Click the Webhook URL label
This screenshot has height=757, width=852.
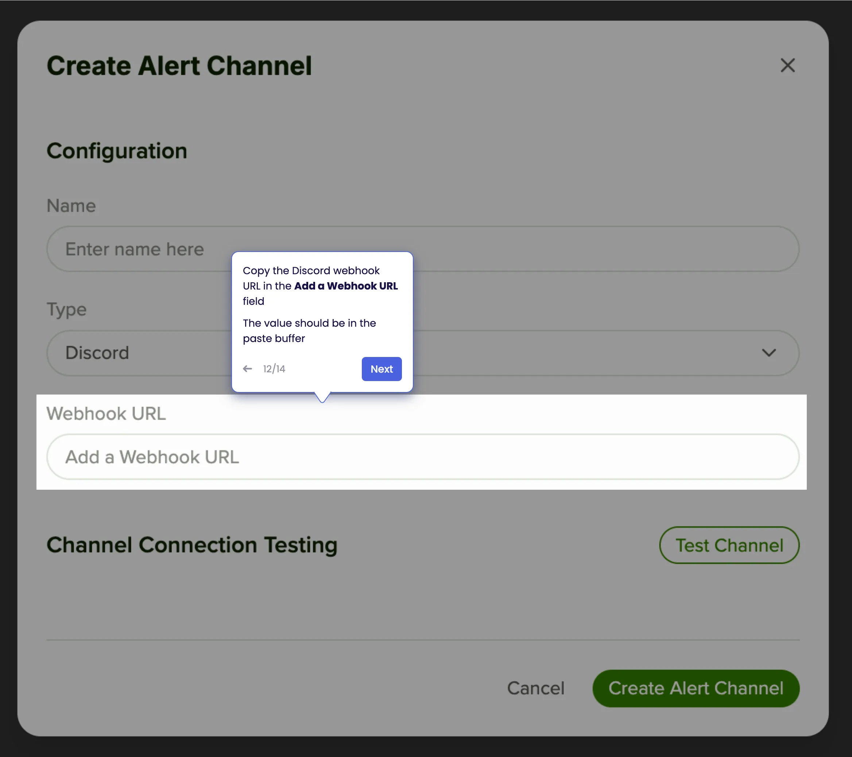[x=106, y=414]
